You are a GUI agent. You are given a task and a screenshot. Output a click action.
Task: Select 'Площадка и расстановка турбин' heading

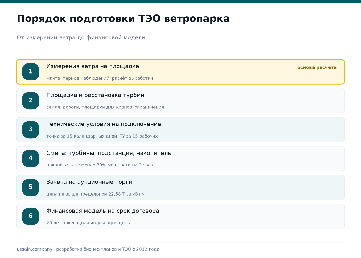[95, 95]
